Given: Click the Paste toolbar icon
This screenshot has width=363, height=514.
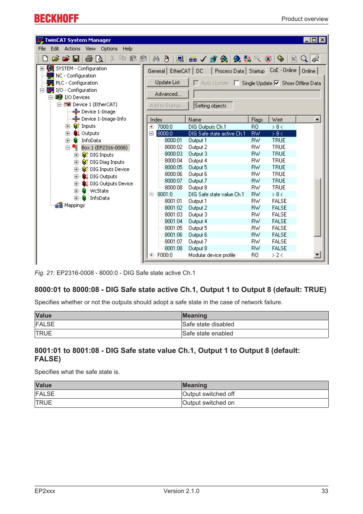Looking at the screenshot, I should (x=133, y=59).
